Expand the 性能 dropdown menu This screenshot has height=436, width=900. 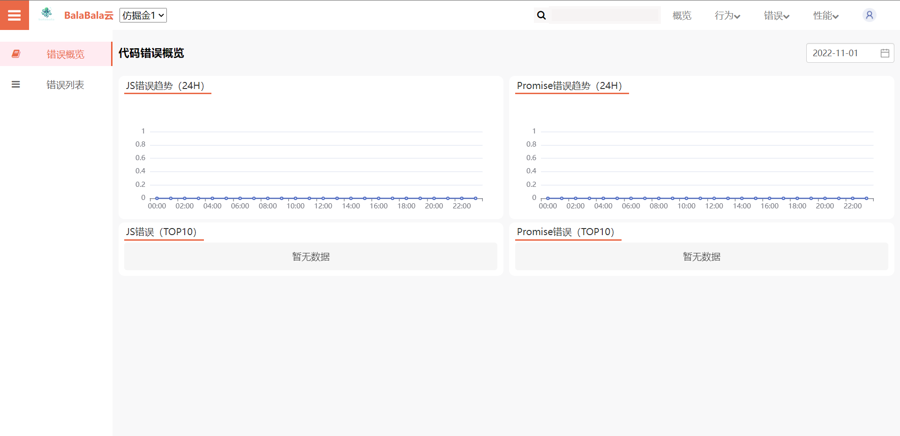point(825,15)
